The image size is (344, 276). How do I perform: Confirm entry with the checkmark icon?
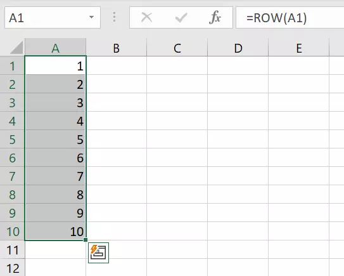(x=181, y=18)
